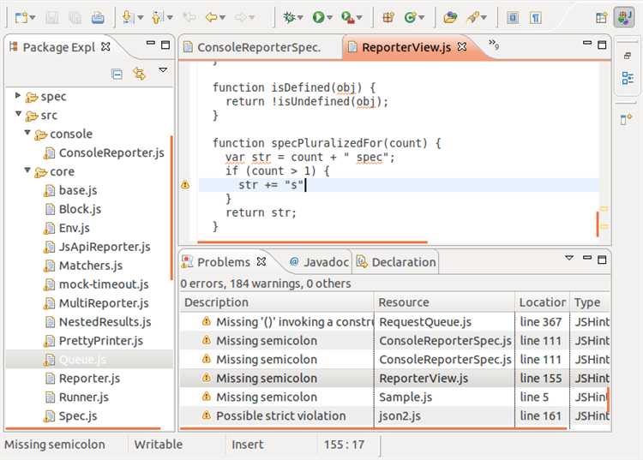
Task: Close the ReporterView.js editor tab
Action: pyautogui.click(x=462, y=47)
